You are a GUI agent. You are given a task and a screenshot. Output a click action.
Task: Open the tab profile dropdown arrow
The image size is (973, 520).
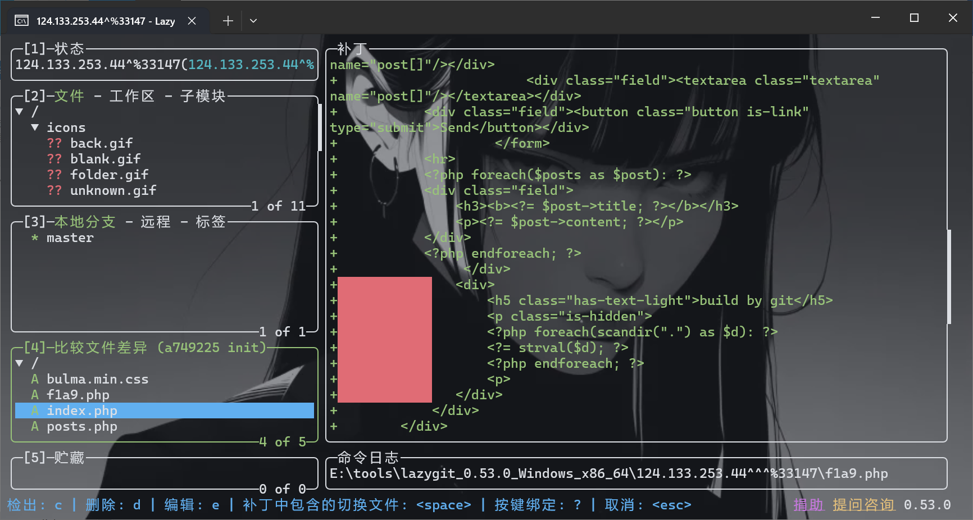tap(253, 21)
